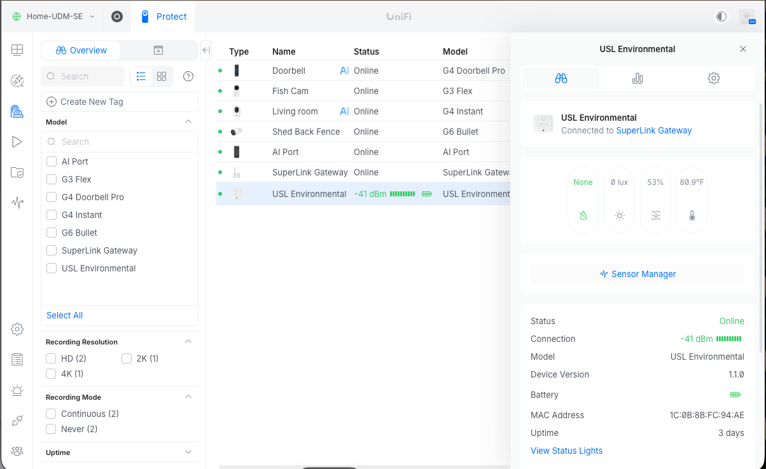Switch to the Protect application tab

164,17
